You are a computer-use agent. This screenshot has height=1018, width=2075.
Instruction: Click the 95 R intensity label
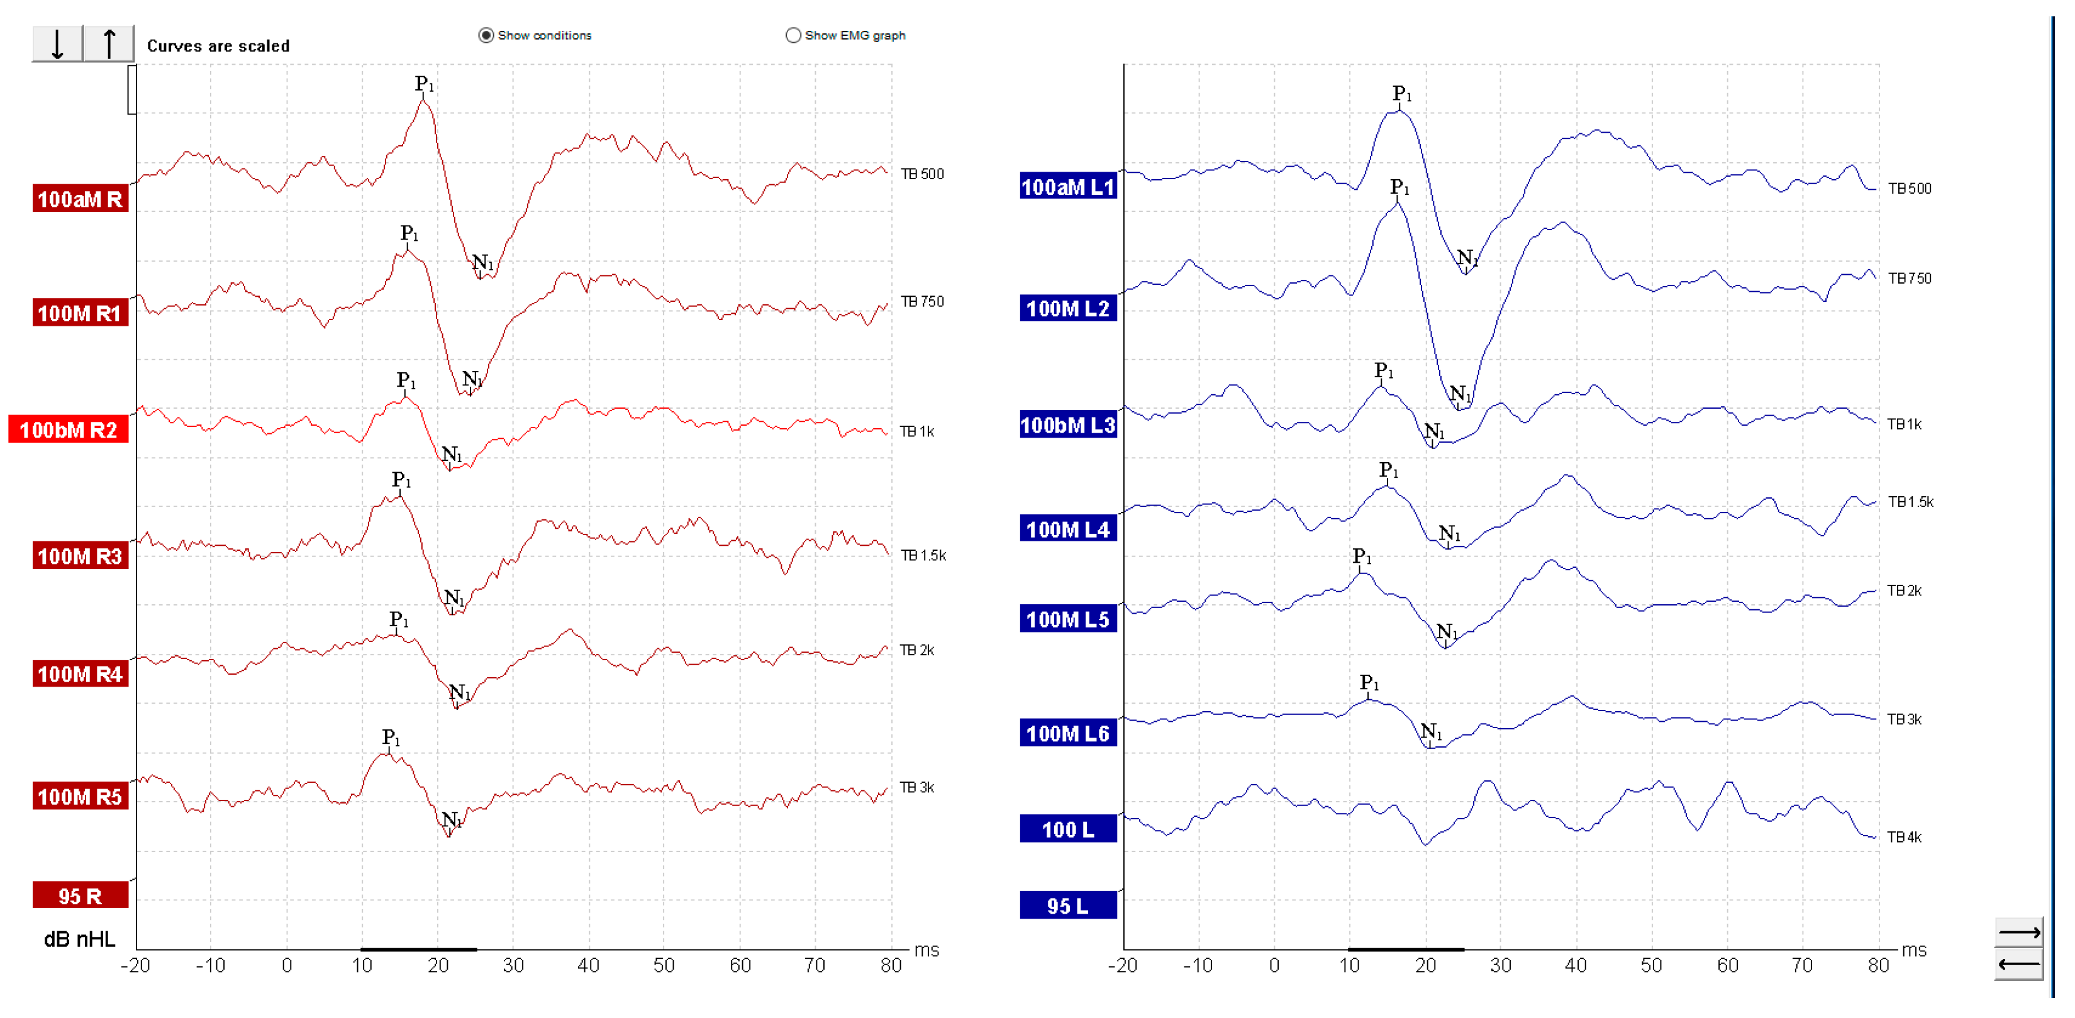point(80,895)
